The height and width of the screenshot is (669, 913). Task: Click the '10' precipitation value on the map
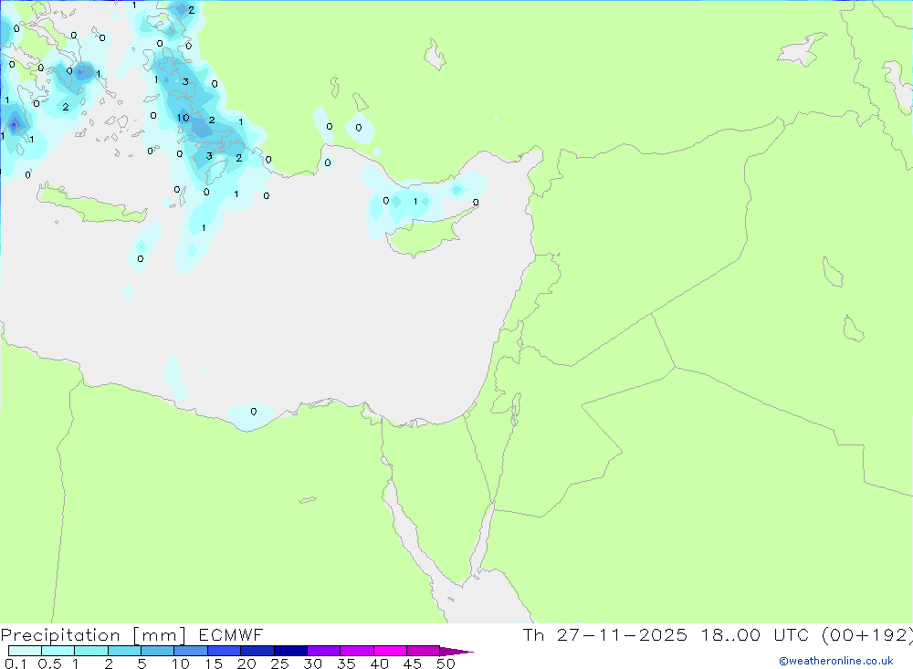(x=184, y=118)
